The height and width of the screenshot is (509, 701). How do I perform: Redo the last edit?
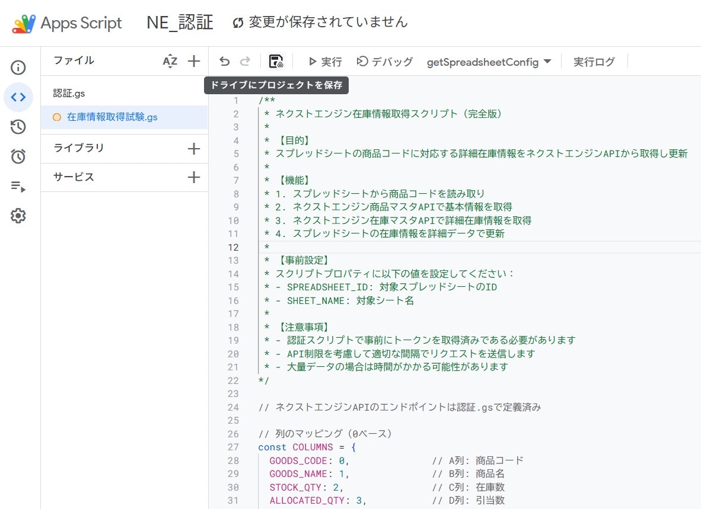(245, 61)
